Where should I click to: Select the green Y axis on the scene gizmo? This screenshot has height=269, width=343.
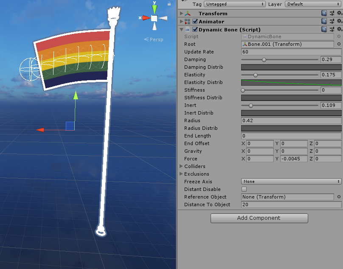tap(154, 8)
